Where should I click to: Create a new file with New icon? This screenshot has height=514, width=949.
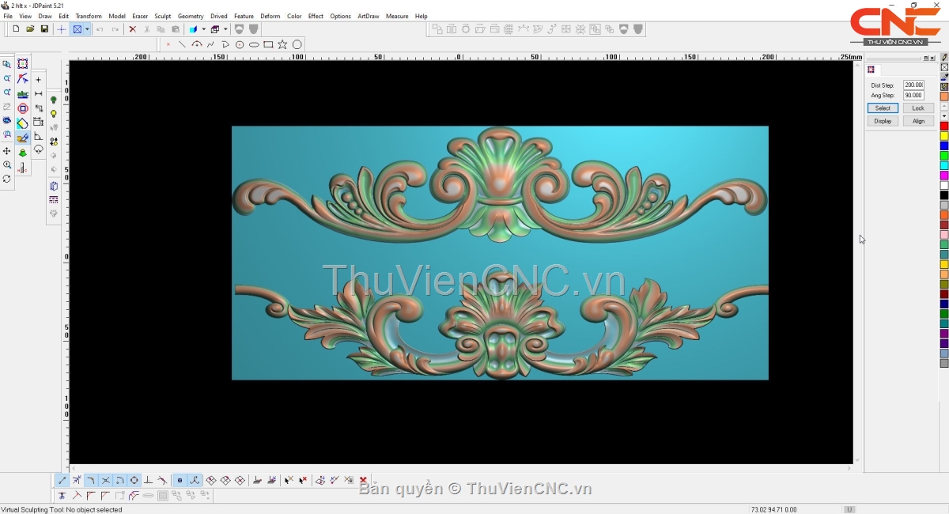pos(16,29)
